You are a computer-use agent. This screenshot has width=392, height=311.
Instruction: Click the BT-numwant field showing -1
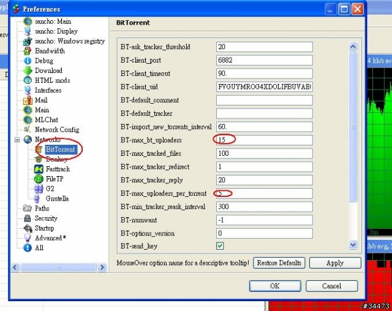pyautogui.click(x=264, y=220)
